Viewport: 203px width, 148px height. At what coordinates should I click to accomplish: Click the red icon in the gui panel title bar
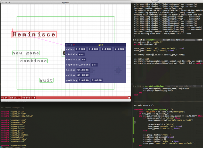[74, 45]
